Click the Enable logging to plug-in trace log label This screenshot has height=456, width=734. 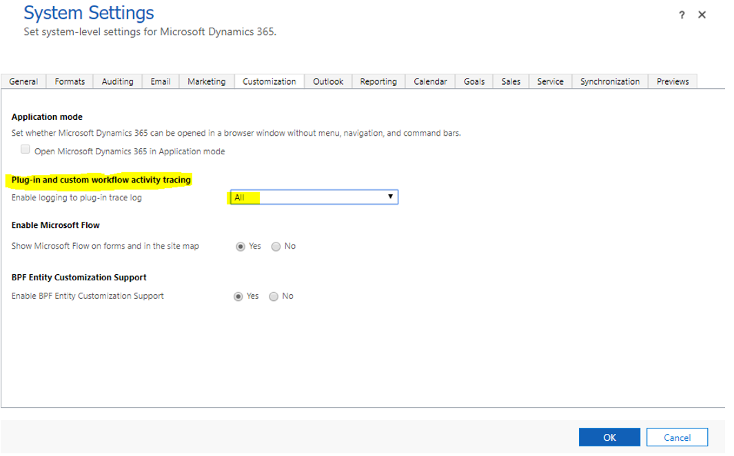pos(77,198)
